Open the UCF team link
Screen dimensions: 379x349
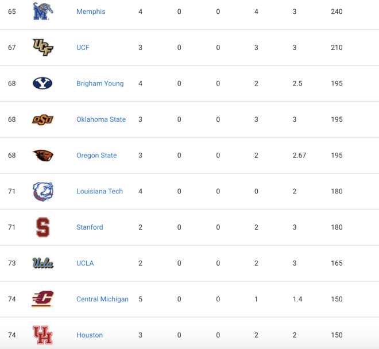point(83,48)
